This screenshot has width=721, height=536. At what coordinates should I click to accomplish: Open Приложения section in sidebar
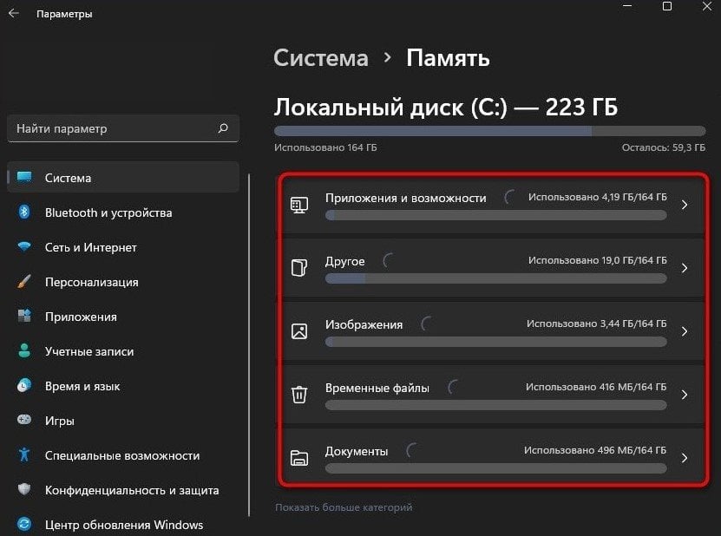tap(123, 317)
